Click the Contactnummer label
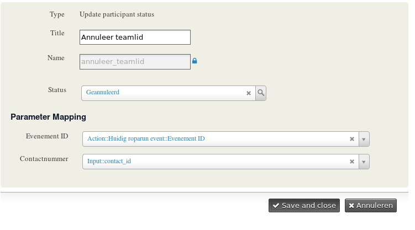 point(44,159)
